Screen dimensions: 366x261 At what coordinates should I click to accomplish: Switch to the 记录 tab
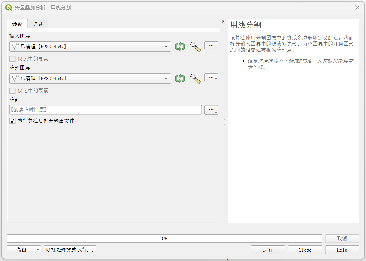pos(38,24)
